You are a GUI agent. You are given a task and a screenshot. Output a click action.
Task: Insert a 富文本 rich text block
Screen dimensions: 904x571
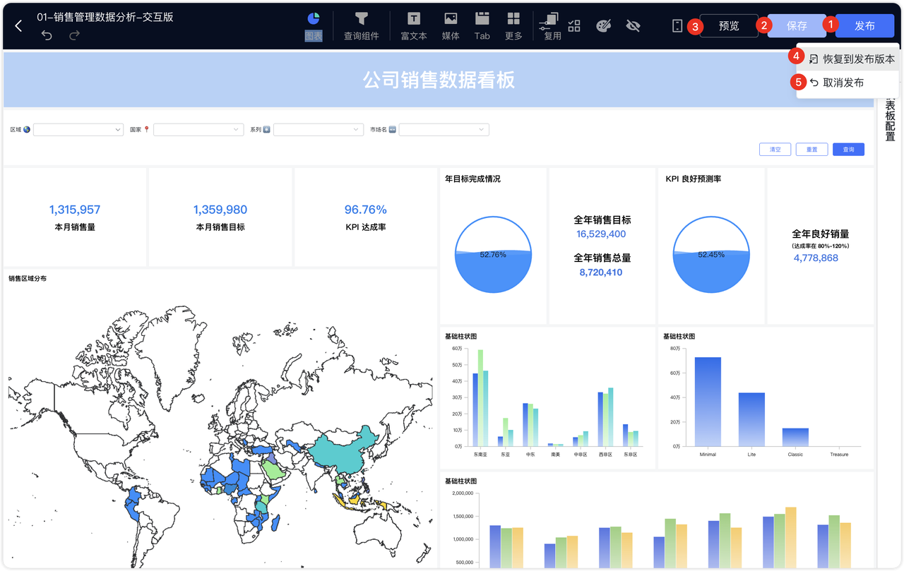(x=414, y=26)
